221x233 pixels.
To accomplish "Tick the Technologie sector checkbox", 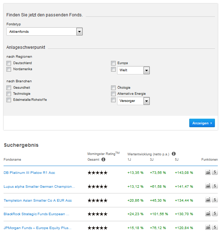I will [9, 94].
